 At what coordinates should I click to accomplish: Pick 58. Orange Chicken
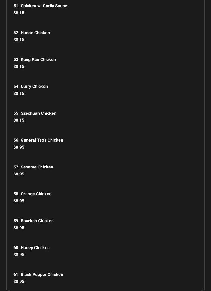33,194
